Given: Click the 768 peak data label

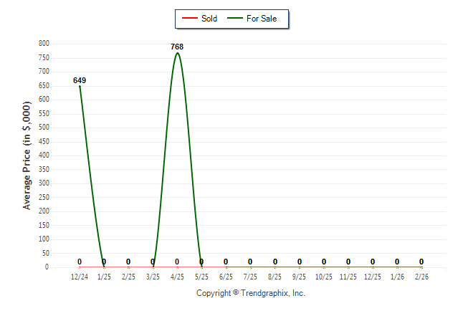Looking at the screenshot, I should (177, 47).
